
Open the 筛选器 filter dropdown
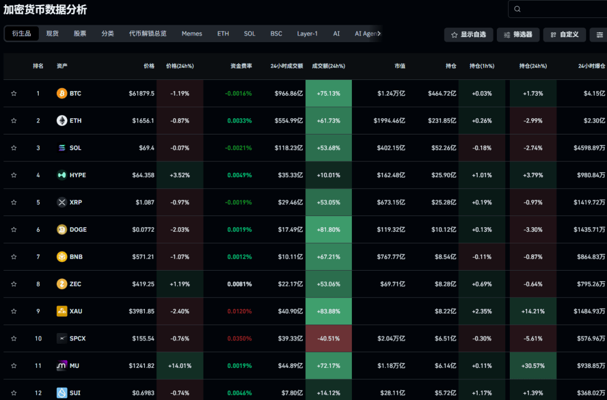point(518,35)
